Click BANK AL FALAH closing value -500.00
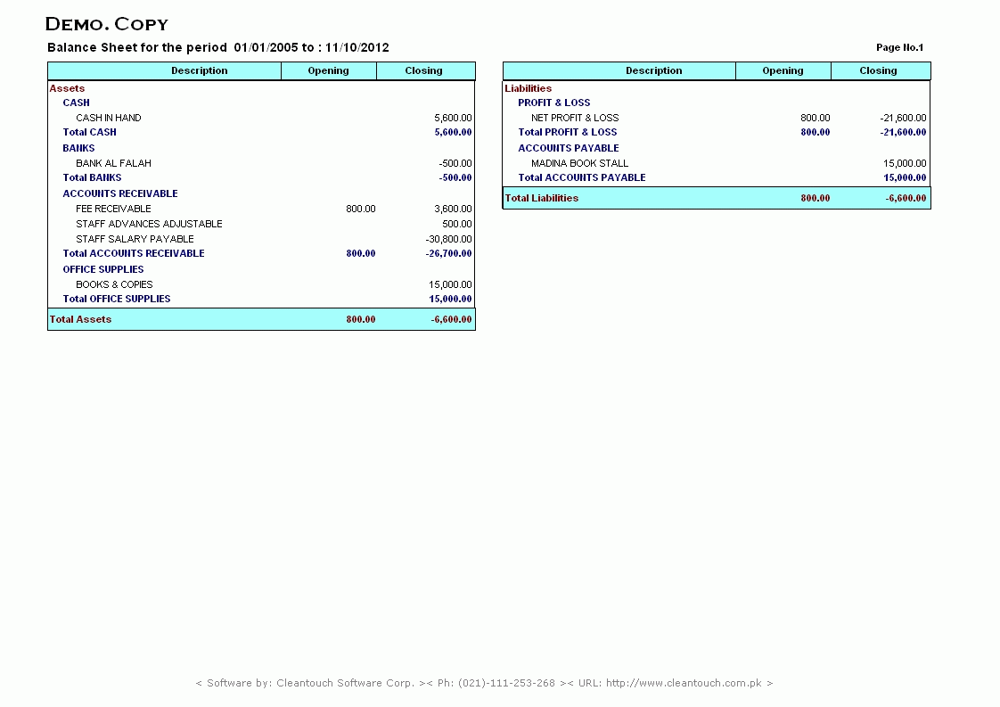This screenshot has height=707, width=1000. pyautogui.click(x=455, y=163)
